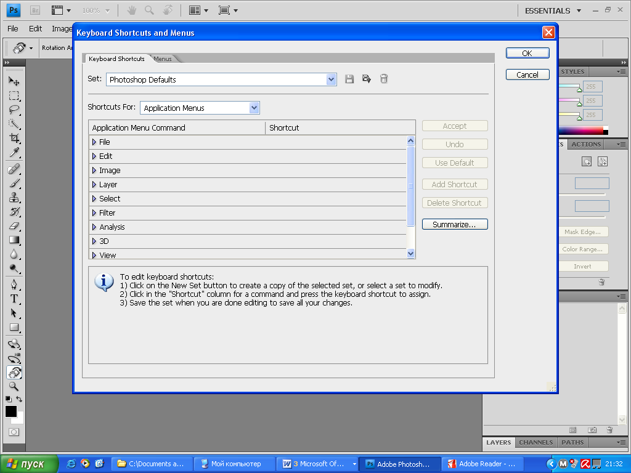Select the Crop tool
This screenshot has width=631, height=473.
point(14,138)
